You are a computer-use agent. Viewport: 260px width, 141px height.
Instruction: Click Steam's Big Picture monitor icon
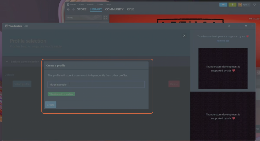click(254, 5)
